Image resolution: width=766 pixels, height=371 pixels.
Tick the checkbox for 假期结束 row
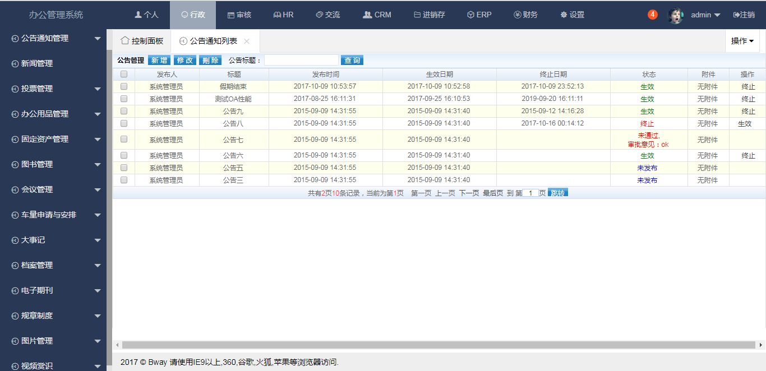point(124,86)
